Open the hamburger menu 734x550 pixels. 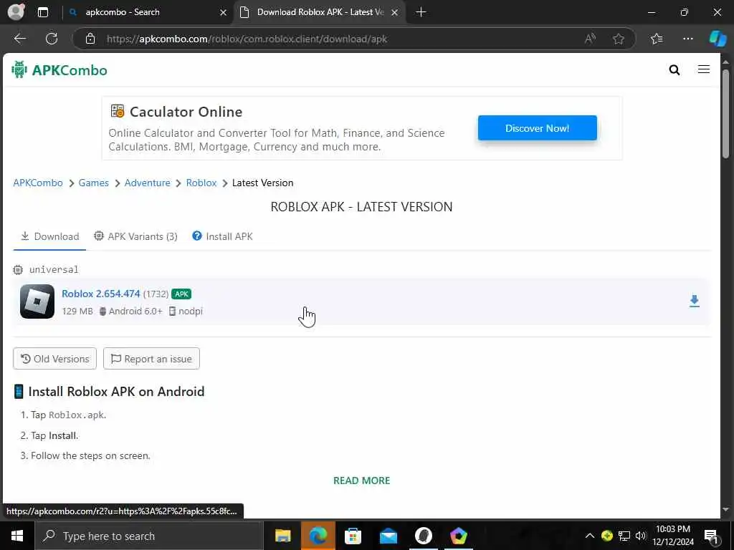pyautogui.click(x=704, y=69)
